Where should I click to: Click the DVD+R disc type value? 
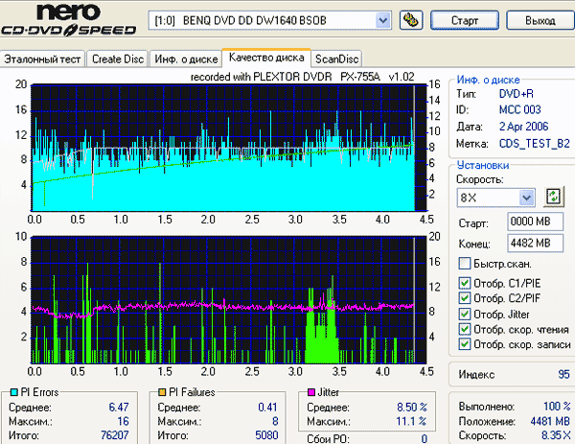[x=516, y=94]
